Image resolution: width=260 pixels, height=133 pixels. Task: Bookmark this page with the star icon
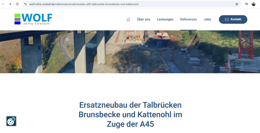tap(237, 4)
